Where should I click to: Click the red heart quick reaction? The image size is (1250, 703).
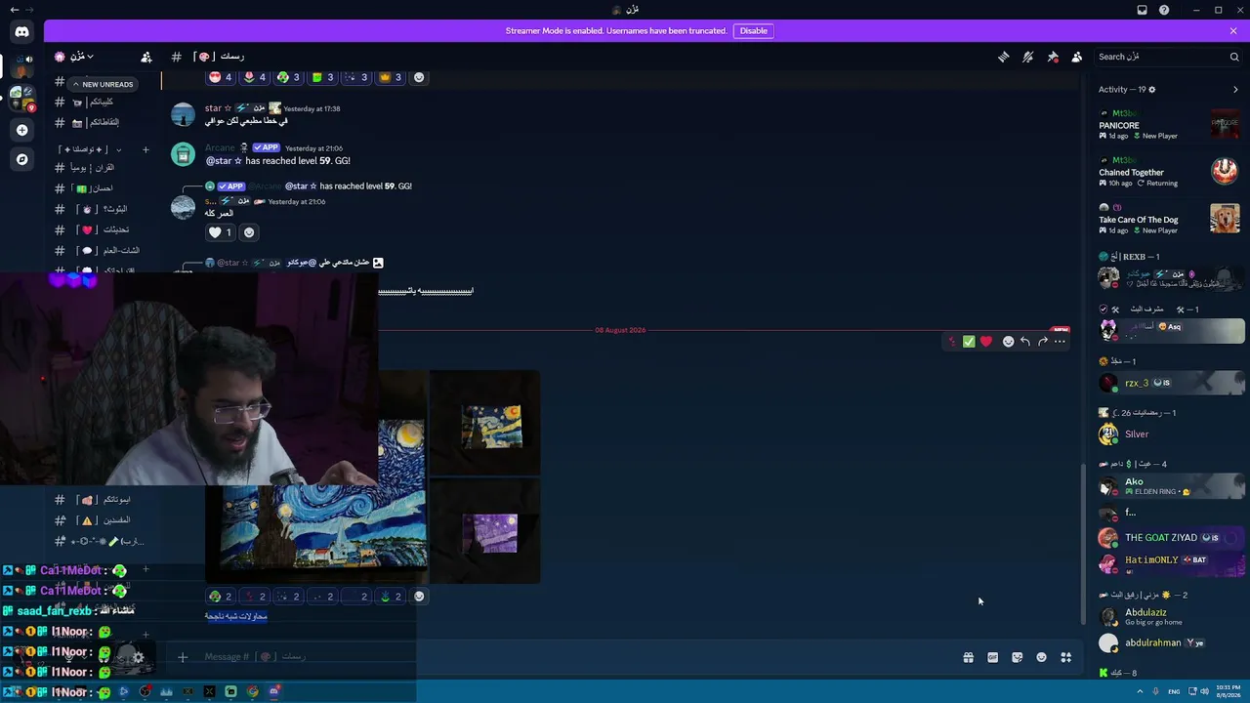click(x=986, y=342)
